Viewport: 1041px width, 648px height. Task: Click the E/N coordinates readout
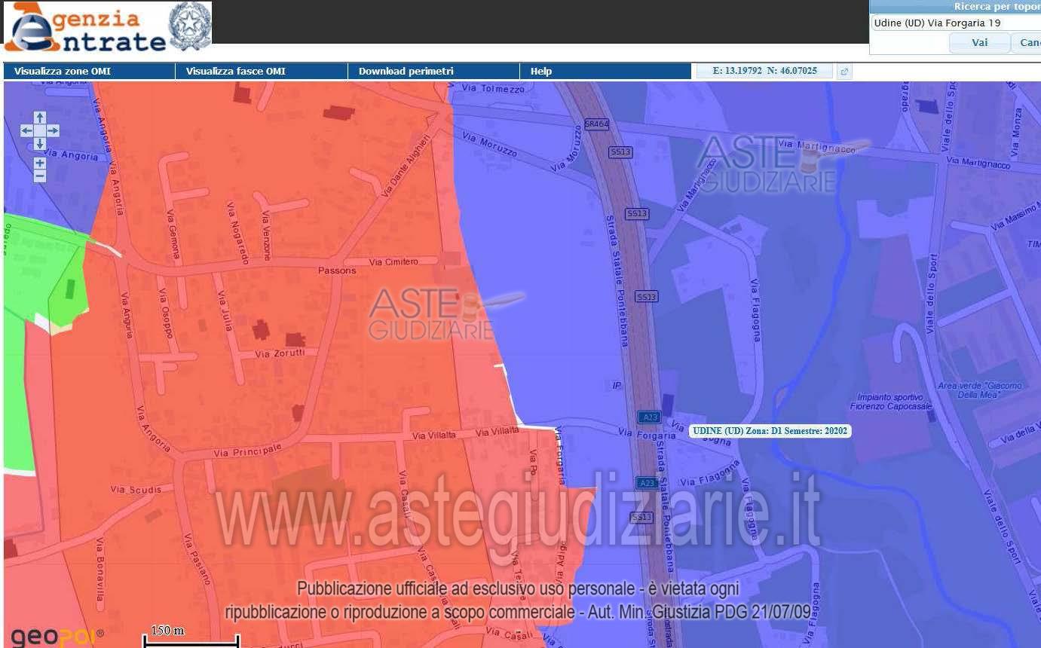tap(764, 71)
